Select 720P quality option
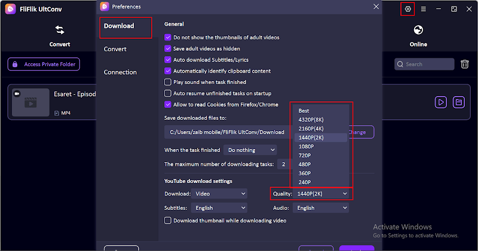478x251 pixels. [x=321, y=155]
